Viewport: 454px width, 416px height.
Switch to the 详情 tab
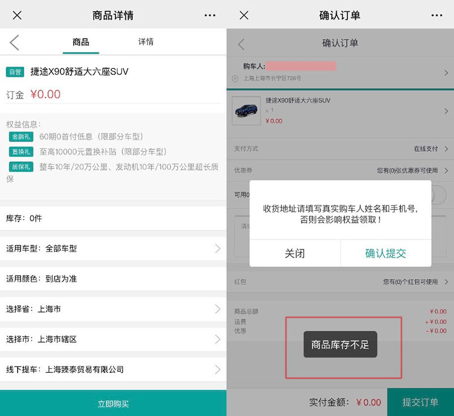tap(146, 42)
